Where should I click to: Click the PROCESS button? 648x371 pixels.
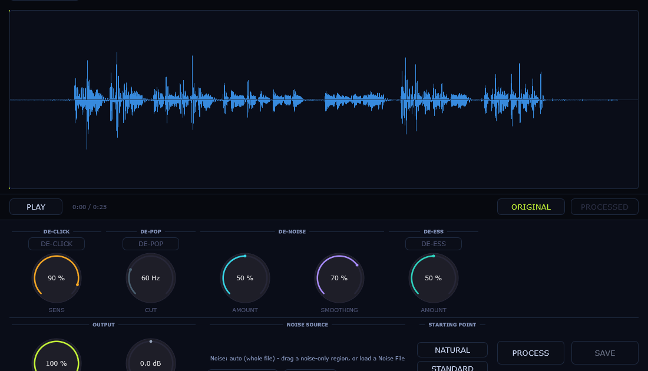coord(531,353)
